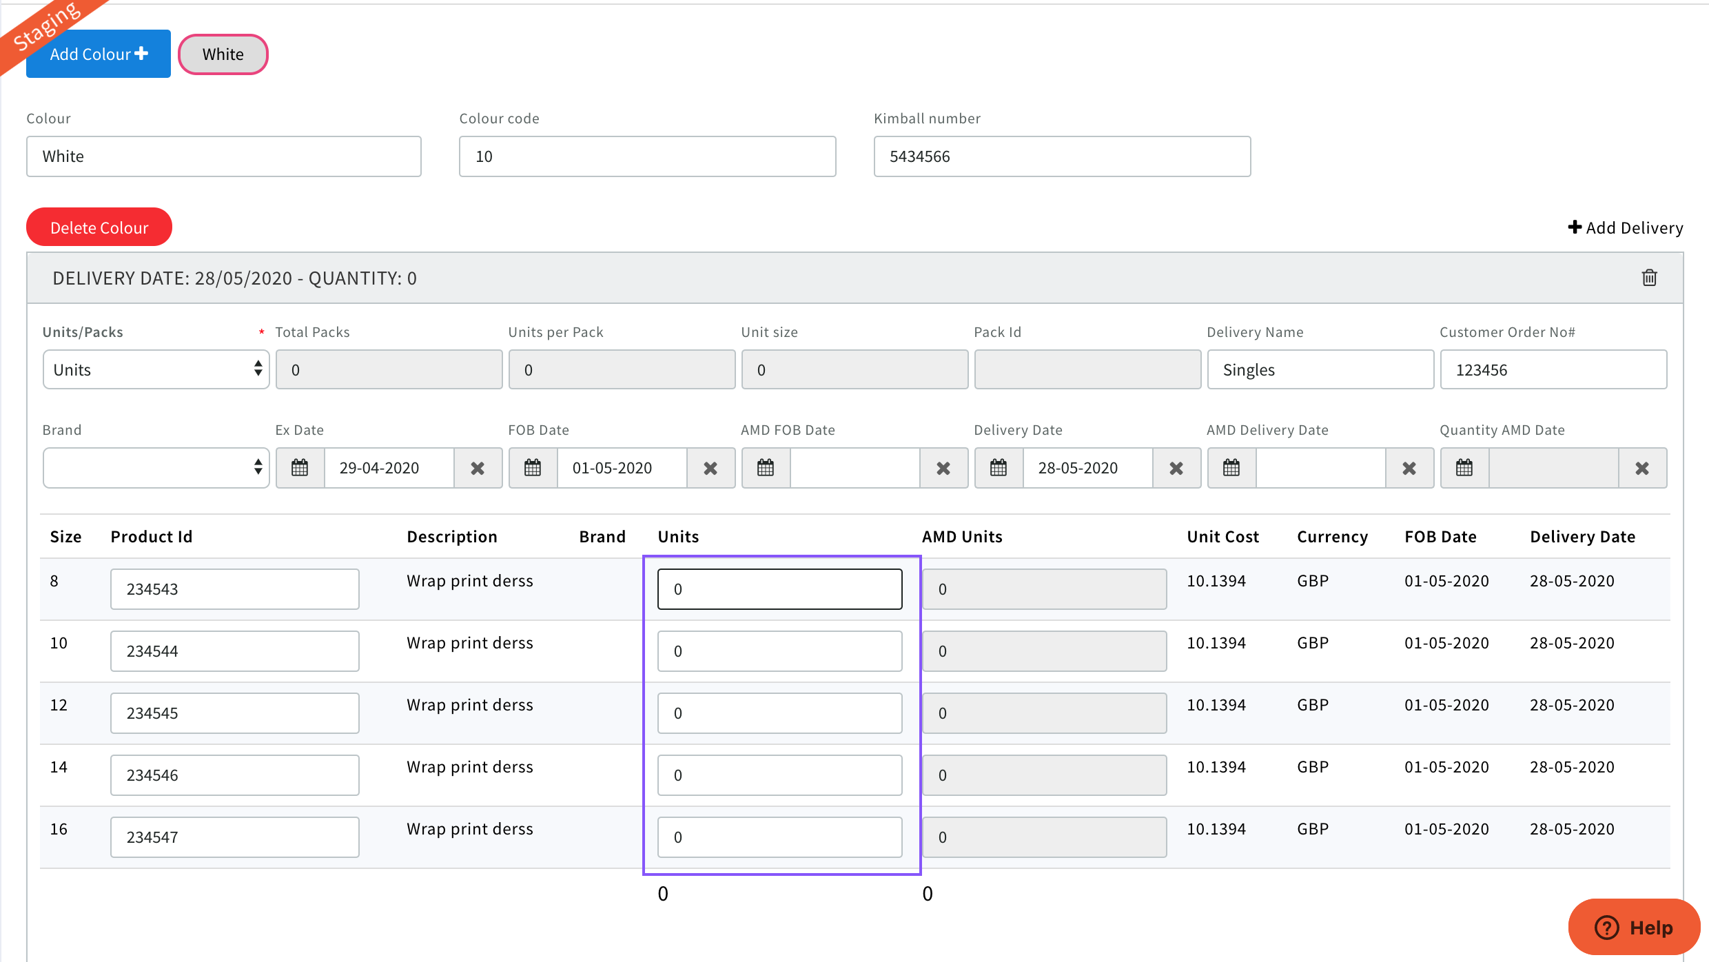This screenshot has width=1709, height=962.
Task: Open the AMD FOB Date calendar
Action: (x=766, y=468)
